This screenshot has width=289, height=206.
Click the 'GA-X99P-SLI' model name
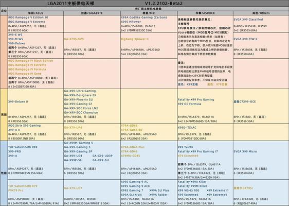point(73,160)
